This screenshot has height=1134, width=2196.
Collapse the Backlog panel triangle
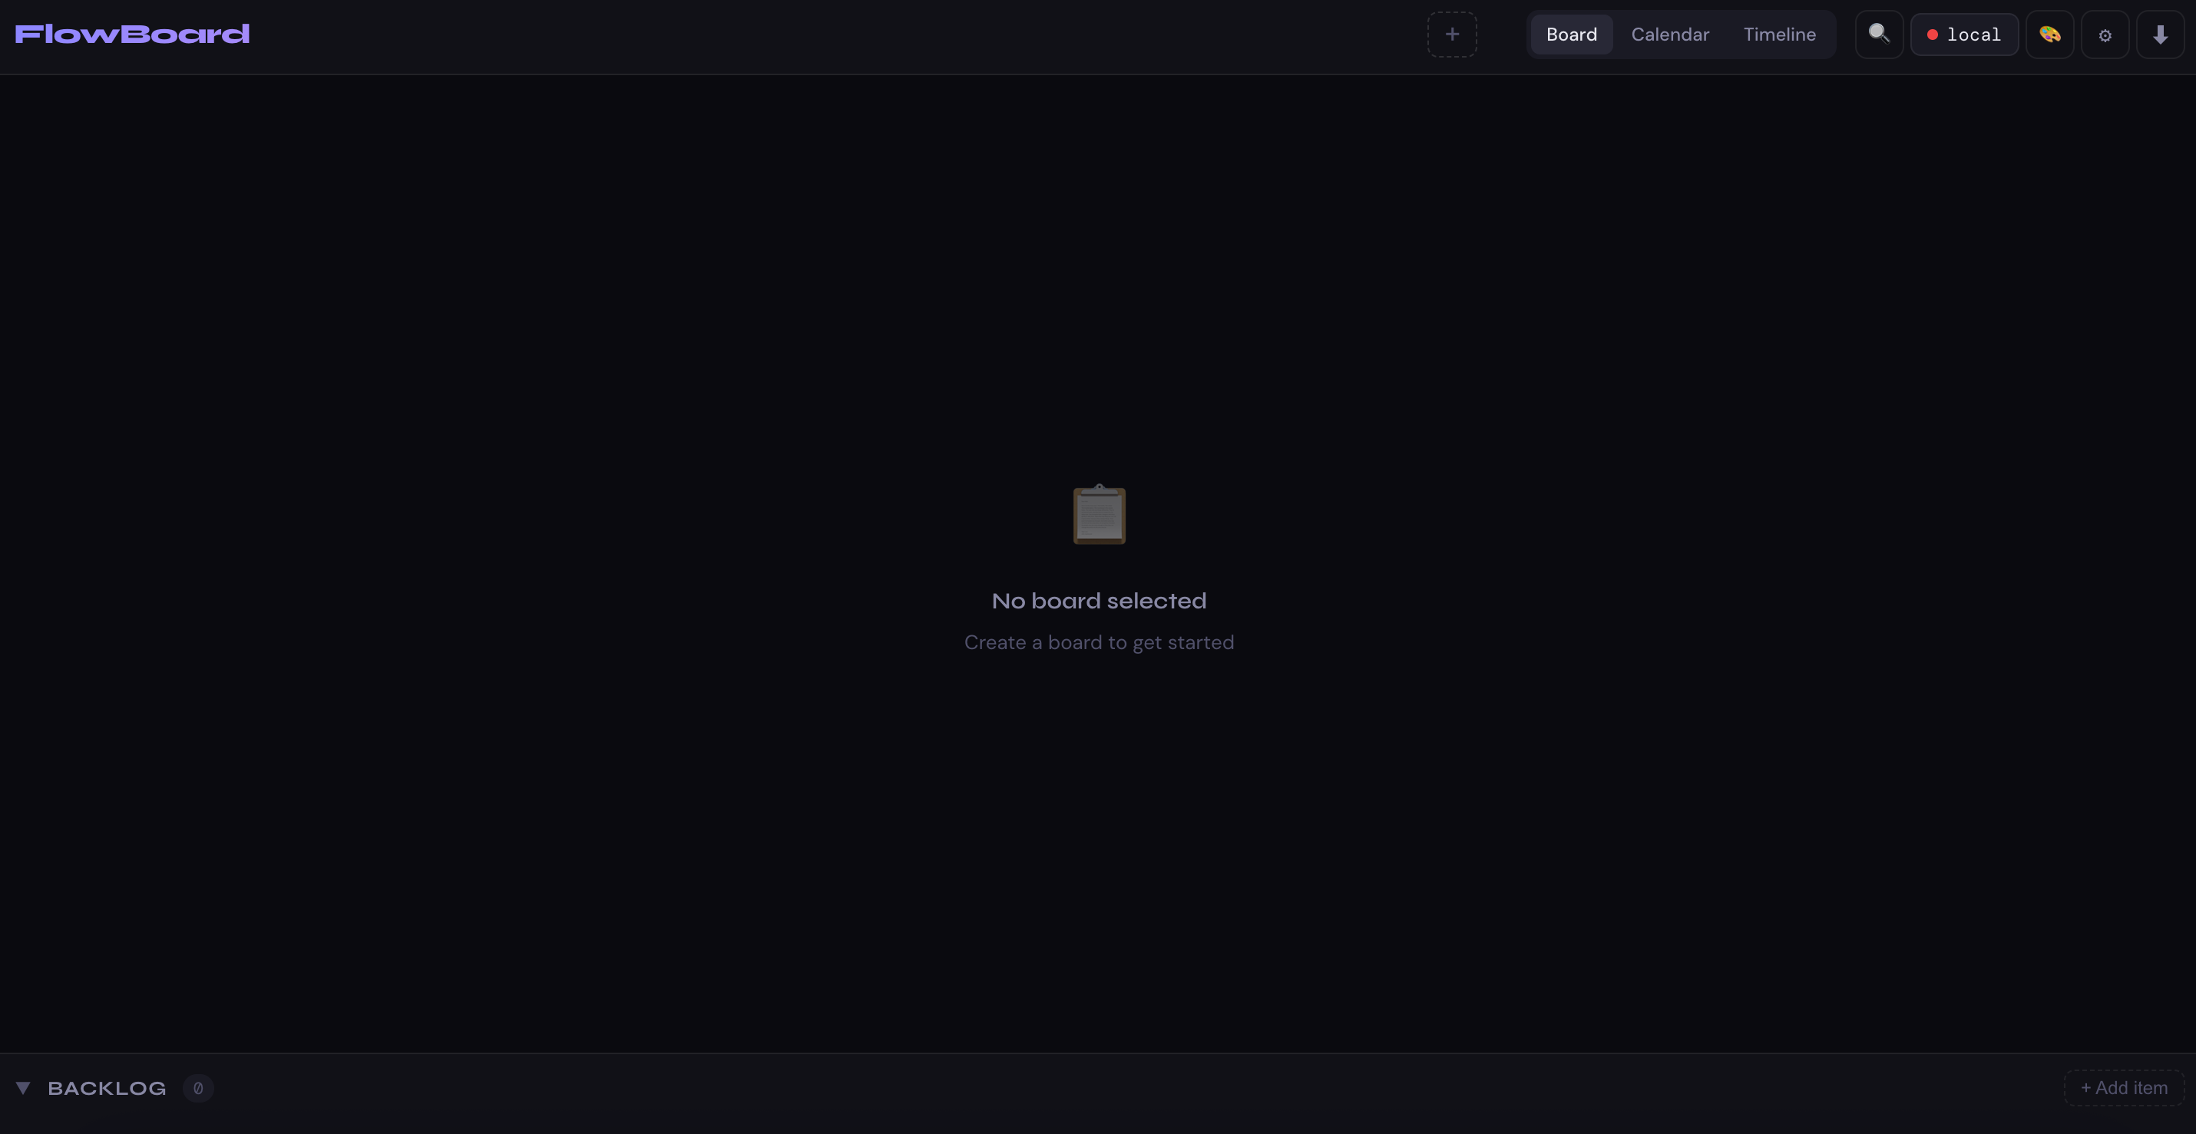[23, 1088]
